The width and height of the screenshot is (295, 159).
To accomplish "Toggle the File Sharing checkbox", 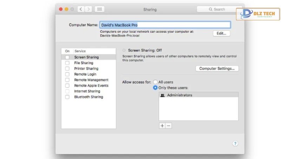I will pos(67,63).
